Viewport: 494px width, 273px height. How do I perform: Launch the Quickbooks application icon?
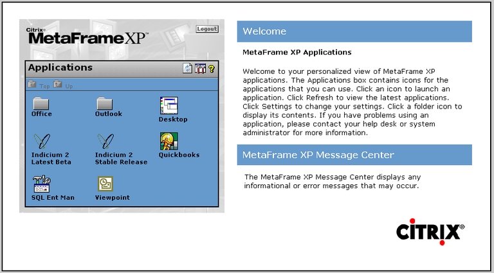(x=169, y=141)
